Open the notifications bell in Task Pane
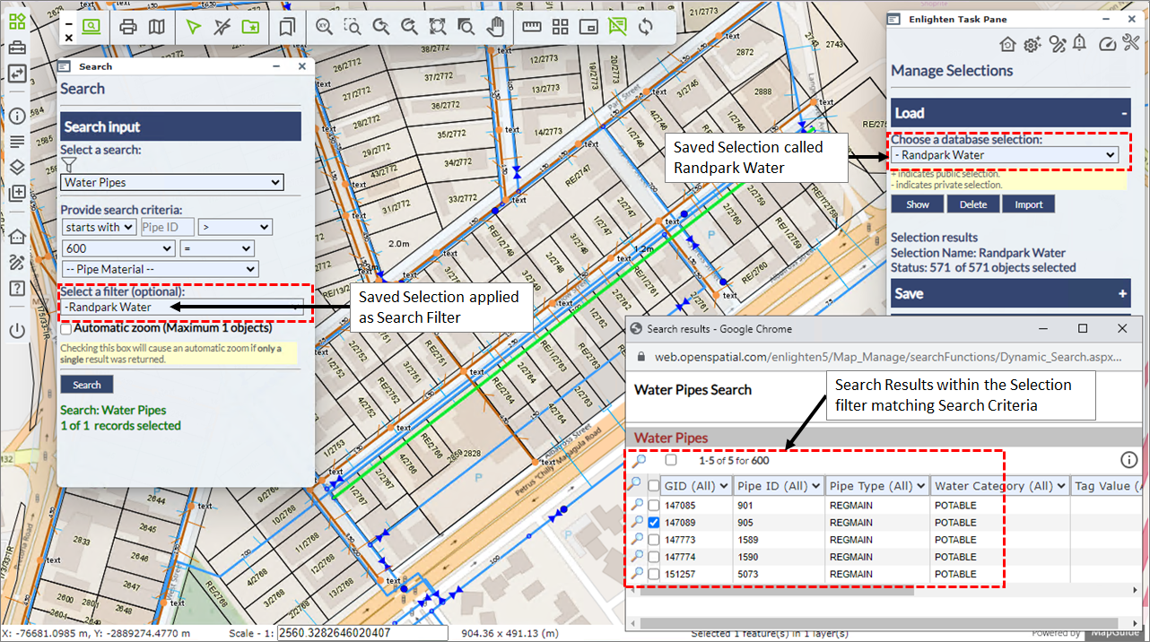Screen dimensions: 1150x642 1079,43
